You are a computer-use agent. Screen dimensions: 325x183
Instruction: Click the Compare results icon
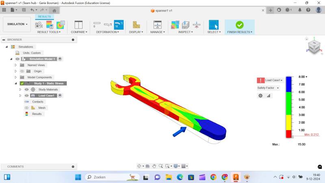pyautogui.click(x=78, y=25)
